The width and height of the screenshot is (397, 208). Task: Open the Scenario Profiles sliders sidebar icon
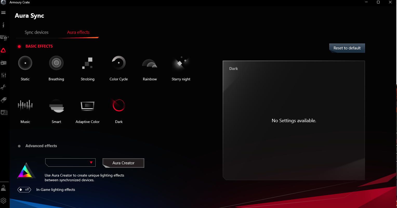point(3,75)
